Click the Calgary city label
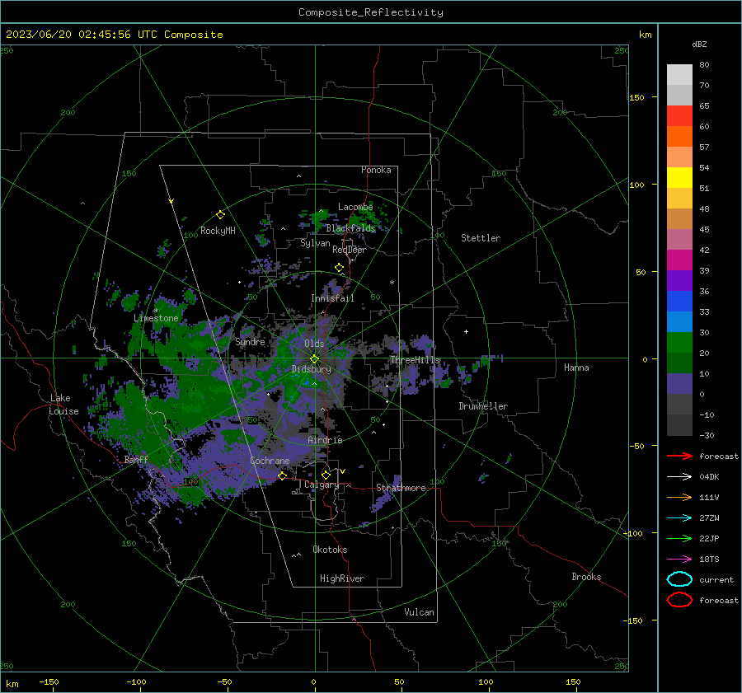The width and height of the screenshot is (742, 693). point(322,485)
